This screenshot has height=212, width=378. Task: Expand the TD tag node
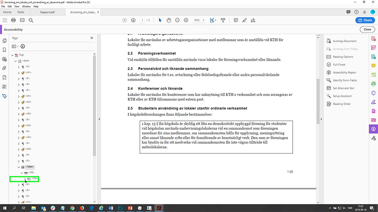[25, 179]
